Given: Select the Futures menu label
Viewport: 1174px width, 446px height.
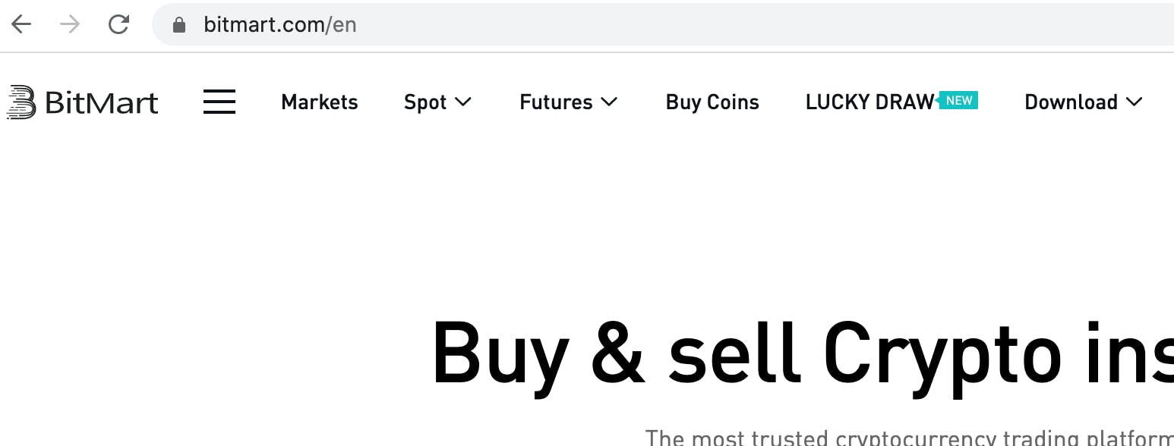Looking at the screenshot, I should click(556, 102).
